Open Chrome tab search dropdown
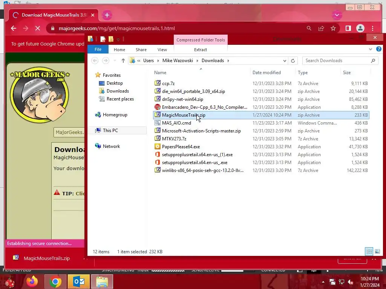This screenshot has height=289, width=386. (337, 15)
